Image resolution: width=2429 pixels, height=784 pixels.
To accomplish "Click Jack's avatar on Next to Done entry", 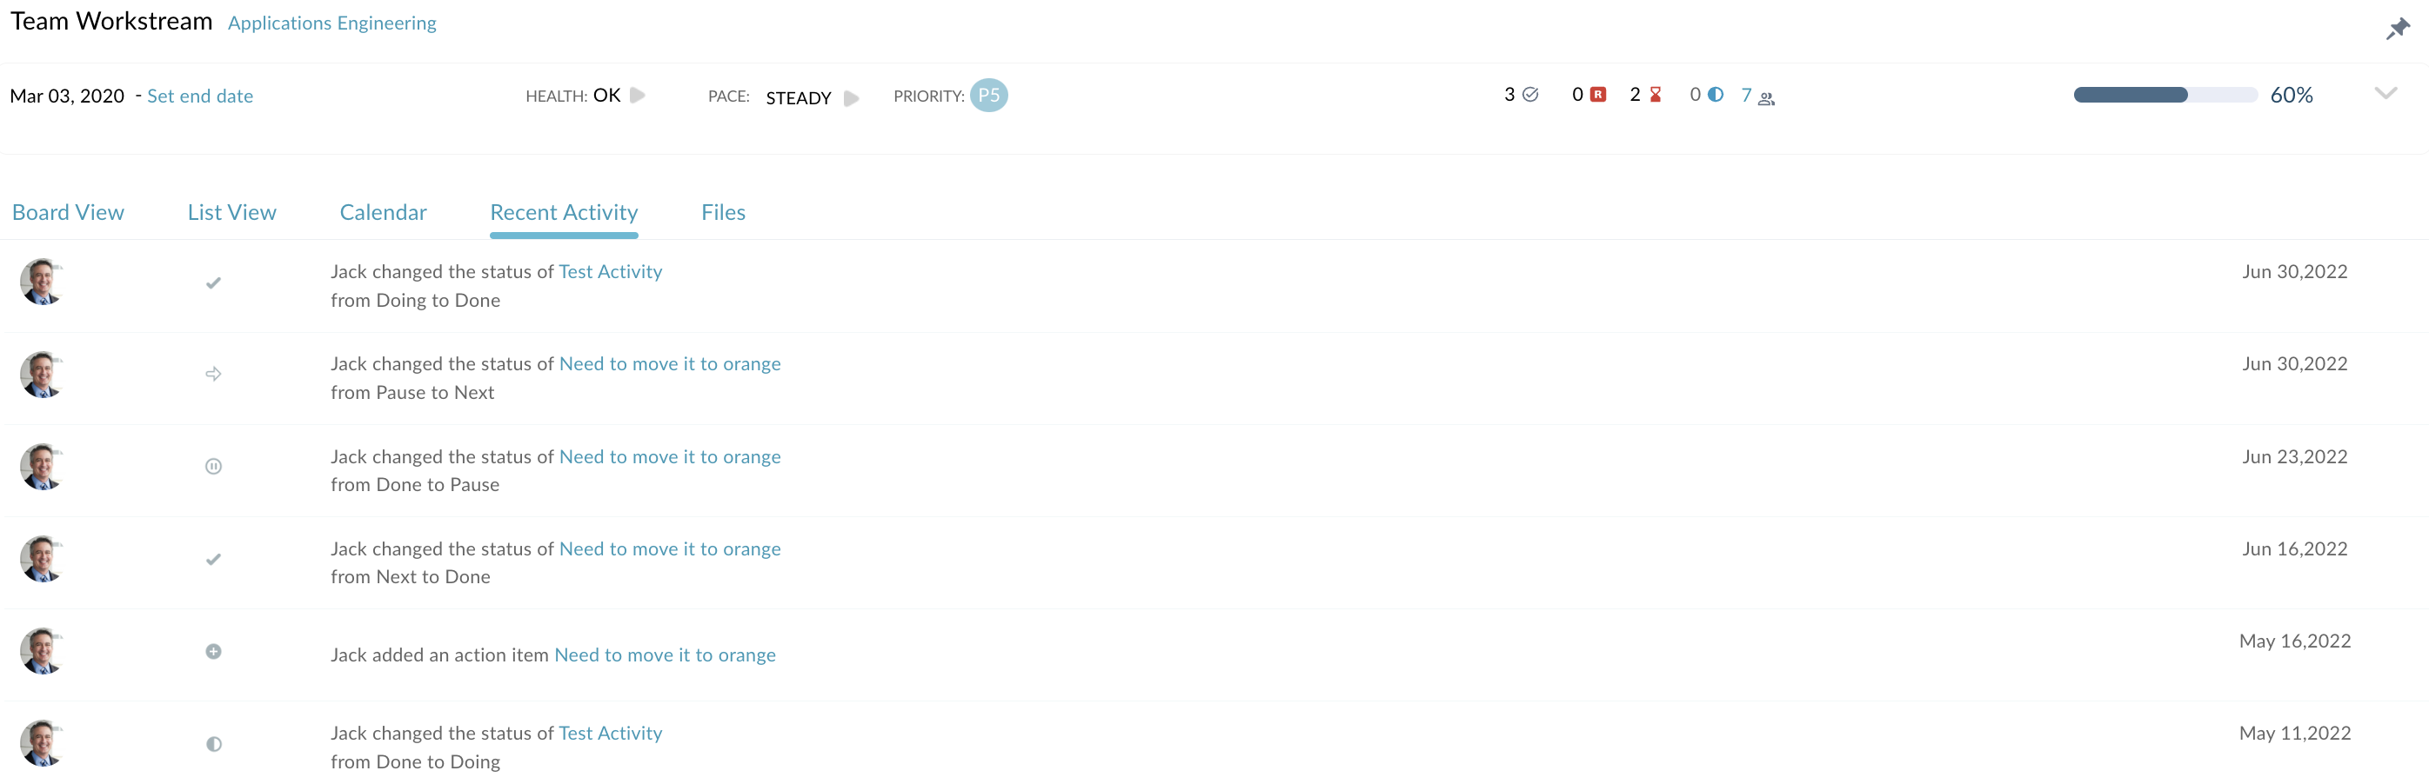I will [42, 559].
